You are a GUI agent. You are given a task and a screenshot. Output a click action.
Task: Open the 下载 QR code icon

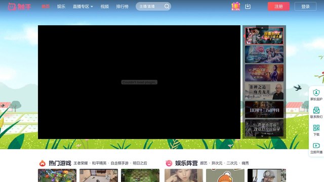pos(316,130)
